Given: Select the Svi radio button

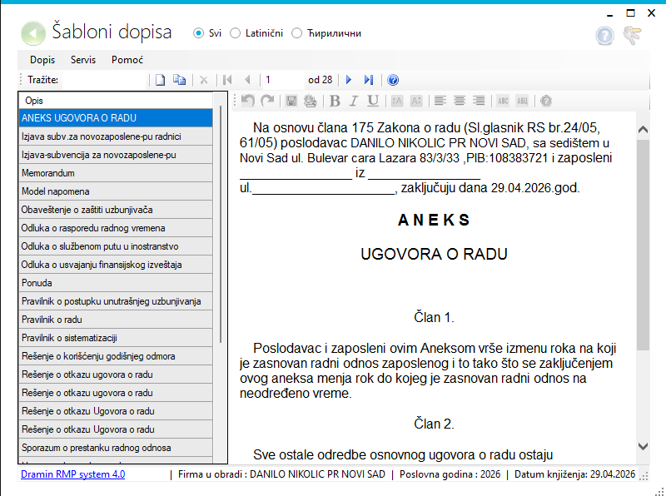Looking at the screenshot, I should pos(198,33).
